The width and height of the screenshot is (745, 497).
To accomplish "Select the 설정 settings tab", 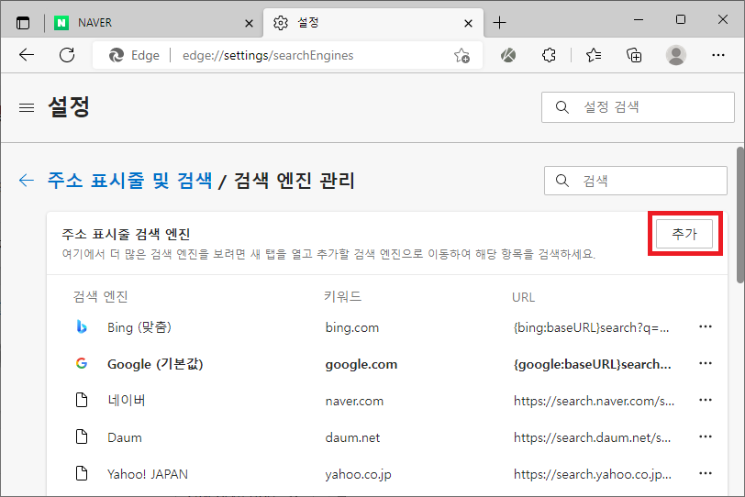I will tap(373, 22).
